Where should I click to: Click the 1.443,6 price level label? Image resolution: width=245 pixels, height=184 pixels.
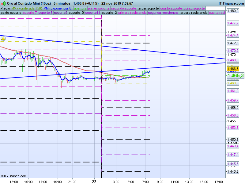[233, 171]
